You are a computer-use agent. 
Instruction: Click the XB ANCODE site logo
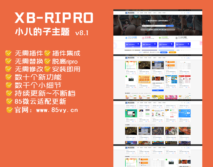click(129, 12)
